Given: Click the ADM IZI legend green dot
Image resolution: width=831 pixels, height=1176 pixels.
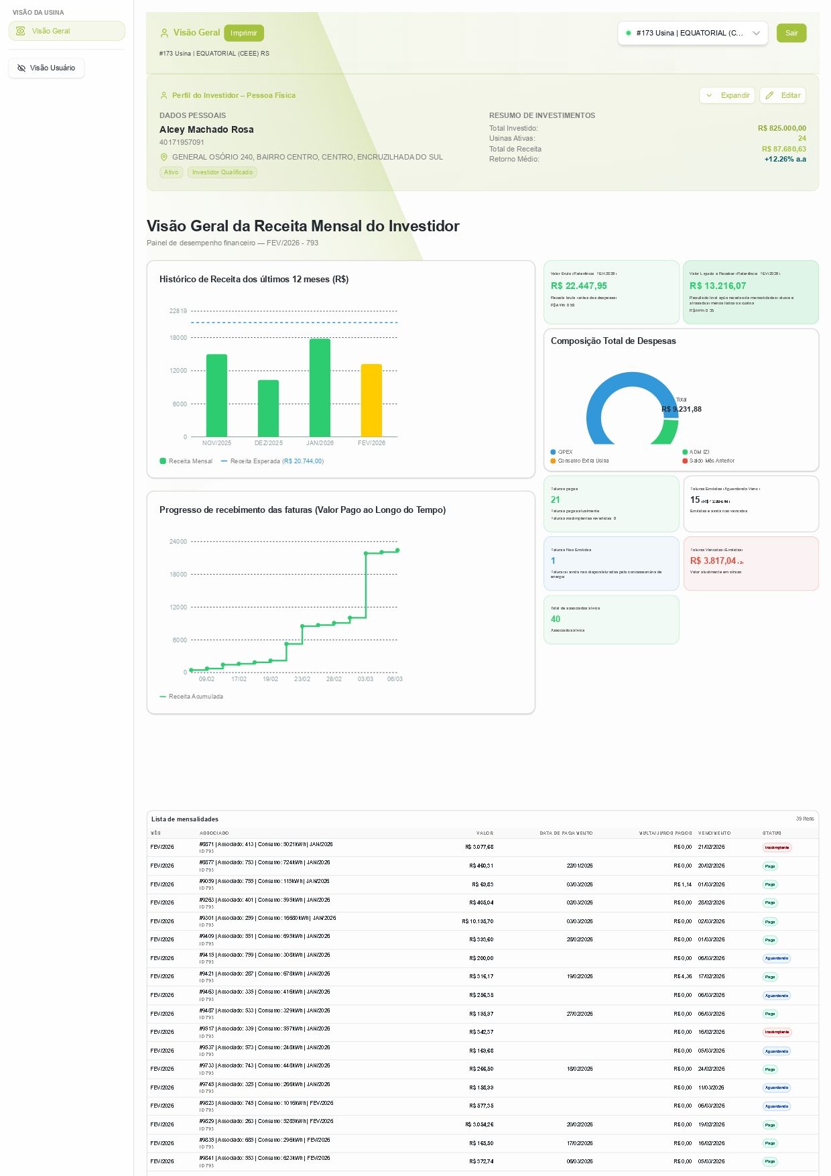Looking at the screenshot, I should pos(685,452).
